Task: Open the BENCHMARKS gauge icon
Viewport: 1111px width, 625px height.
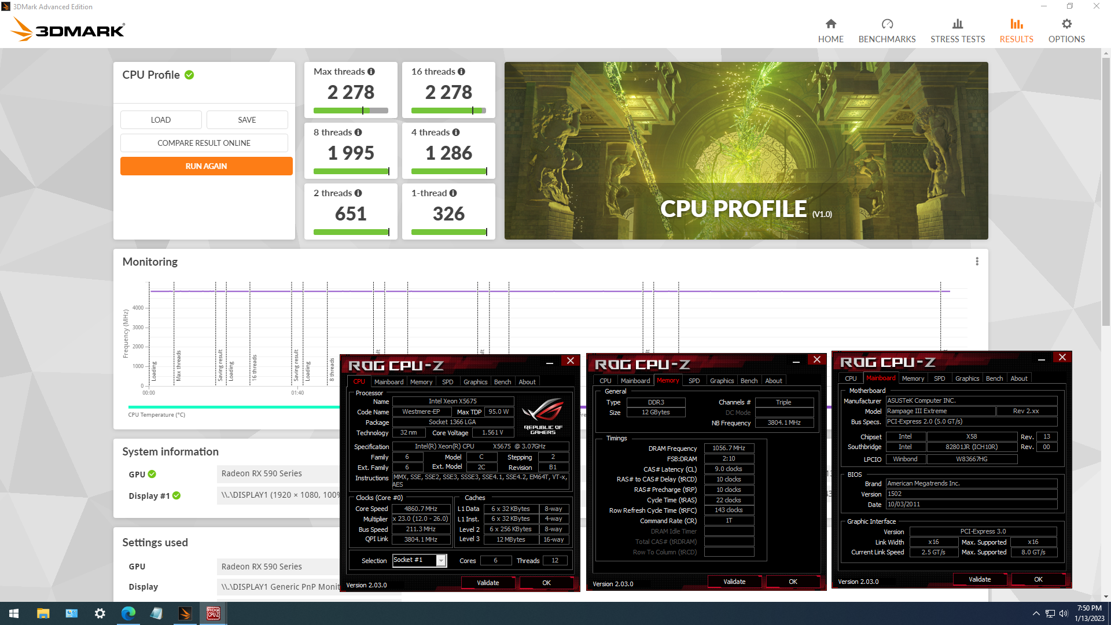Action: (x=887, y=24)
